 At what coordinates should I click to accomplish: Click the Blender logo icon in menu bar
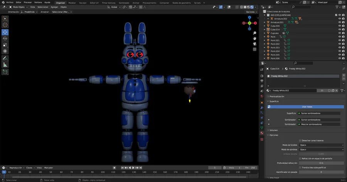click(3, 2)
